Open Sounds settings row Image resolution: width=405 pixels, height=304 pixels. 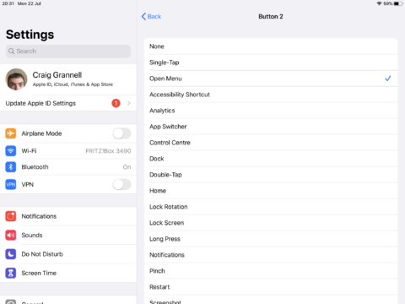pos(68,235)
